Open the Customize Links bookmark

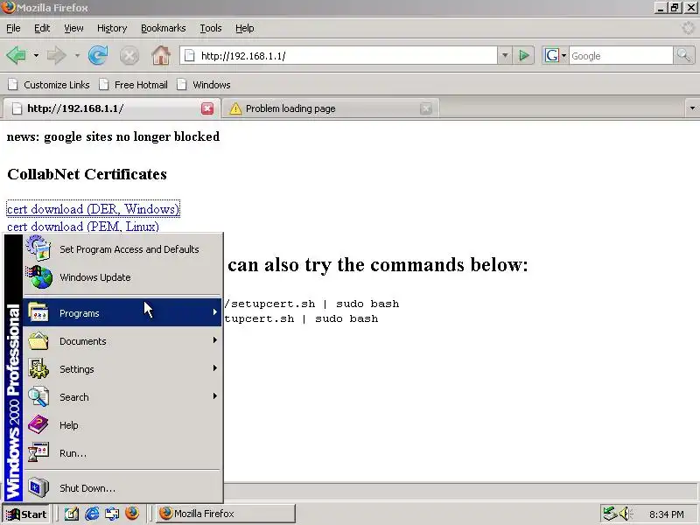(49, 85)
